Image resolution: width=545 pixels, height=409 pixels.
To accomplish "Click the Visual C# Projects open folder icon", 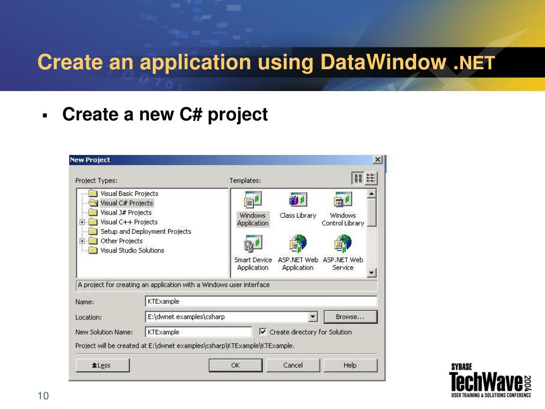I will click(x=93, y=203).
